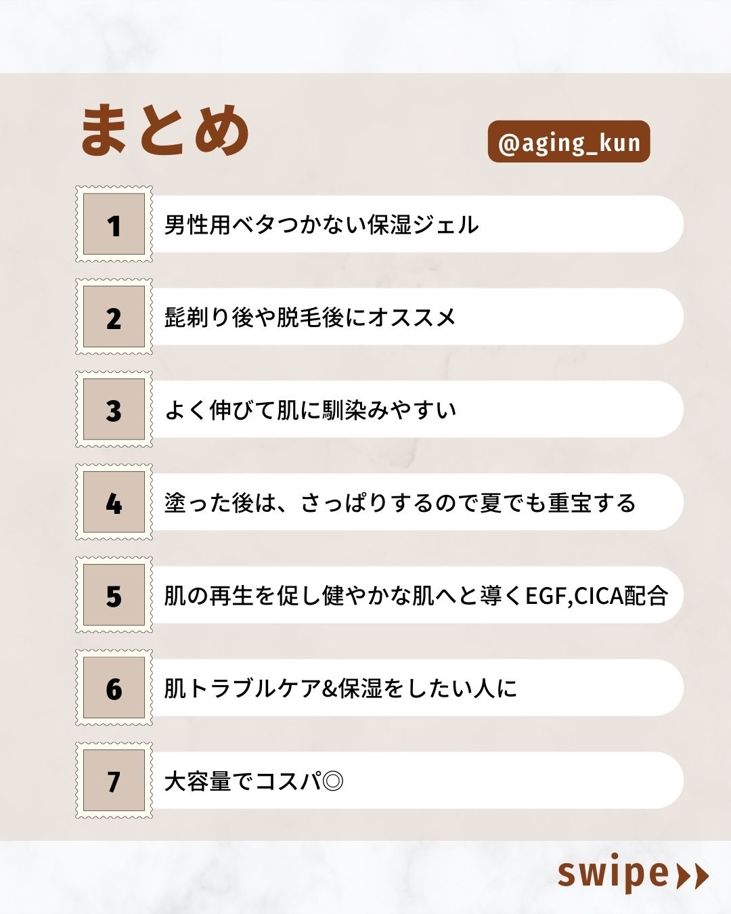Click the double arrow beside swipe

692,875
